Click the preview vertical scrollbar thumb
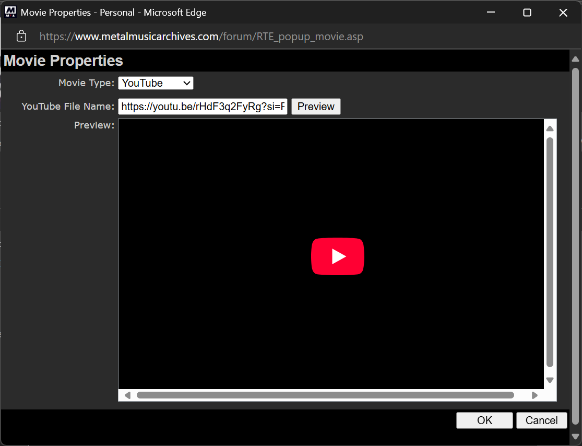The image size is (582, 446). (550, 253)
